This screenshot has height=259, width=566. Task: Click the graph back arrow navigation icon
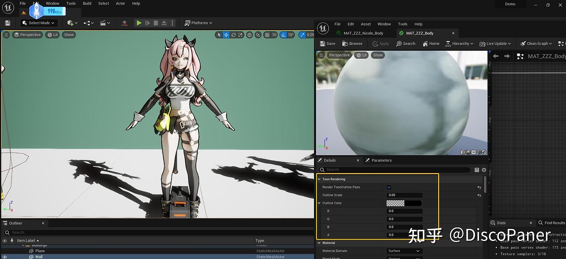coord(496,56)
